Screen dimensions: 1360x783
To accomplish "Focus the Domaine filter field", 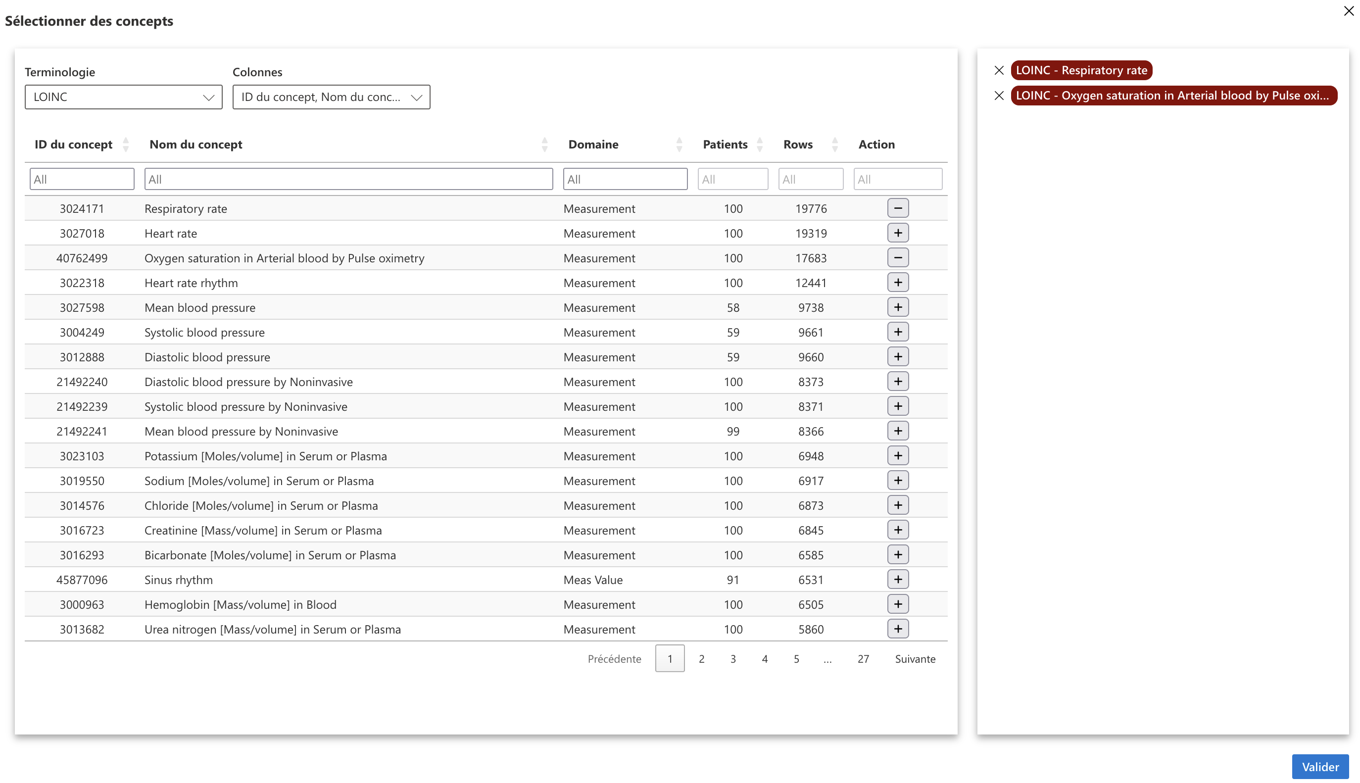I will pos(625,179).
